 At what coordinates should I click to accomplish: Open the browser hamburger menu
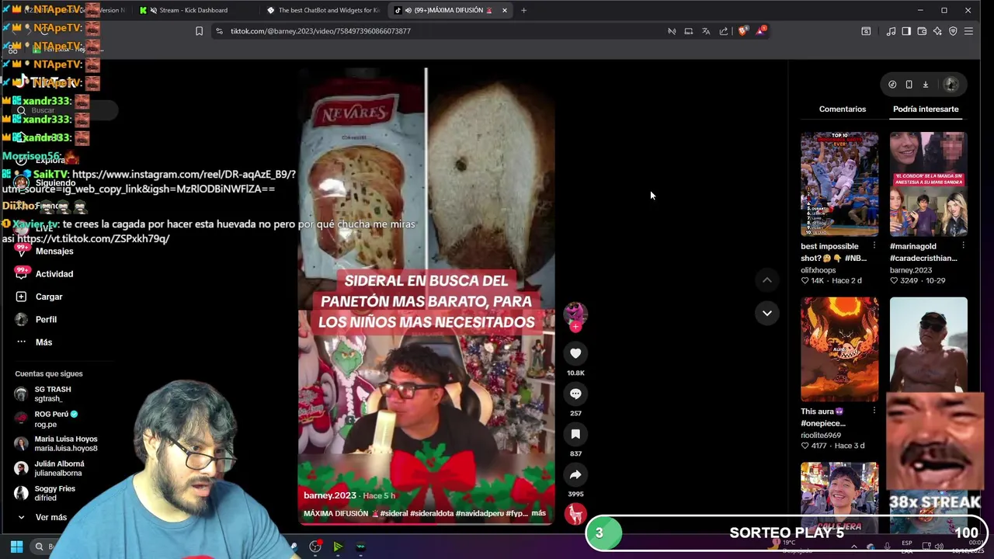point(968,31)
